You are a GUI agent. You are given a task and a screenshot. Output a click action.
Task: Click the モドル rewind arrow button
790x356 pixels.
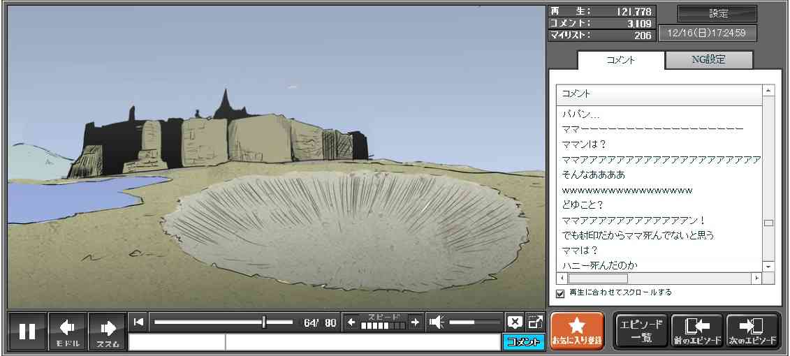pos(68,331)
